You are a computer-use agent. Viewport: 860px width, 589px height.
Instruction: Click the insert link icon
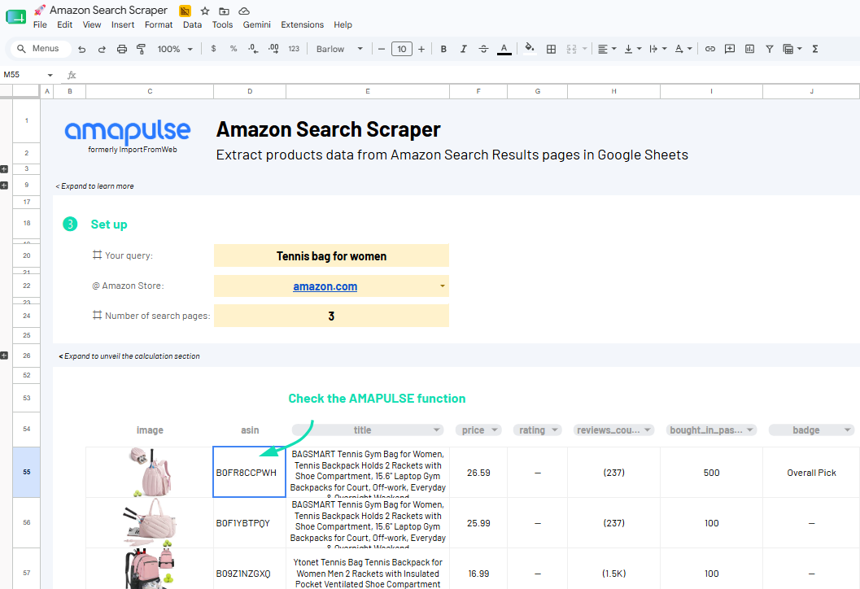(x=709, y=49)
